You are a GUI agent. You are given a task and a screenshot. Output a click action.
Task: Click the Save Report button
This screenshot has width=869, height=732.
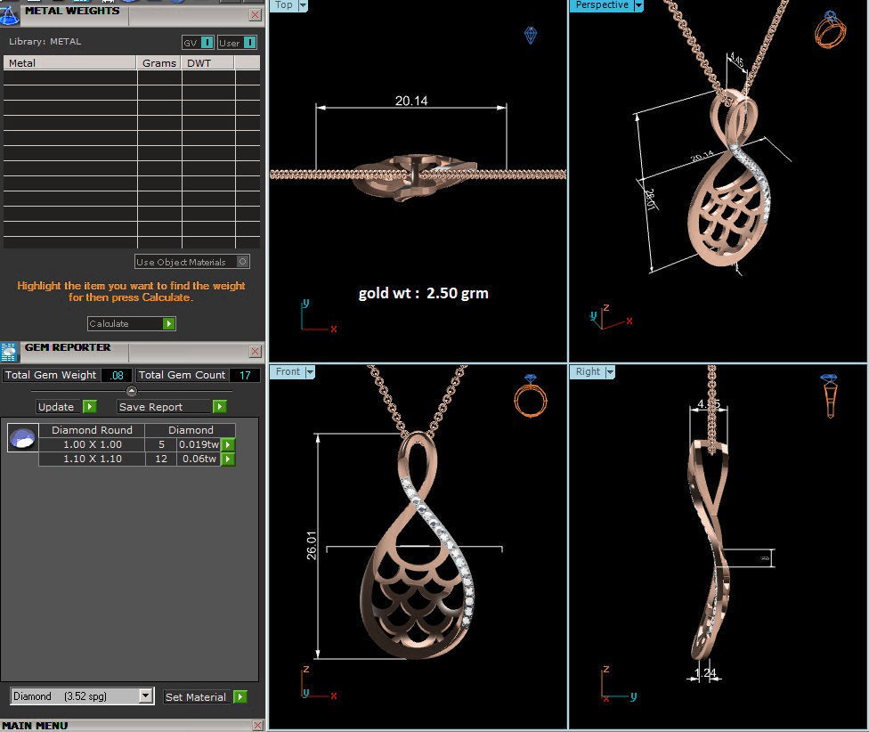172,407
